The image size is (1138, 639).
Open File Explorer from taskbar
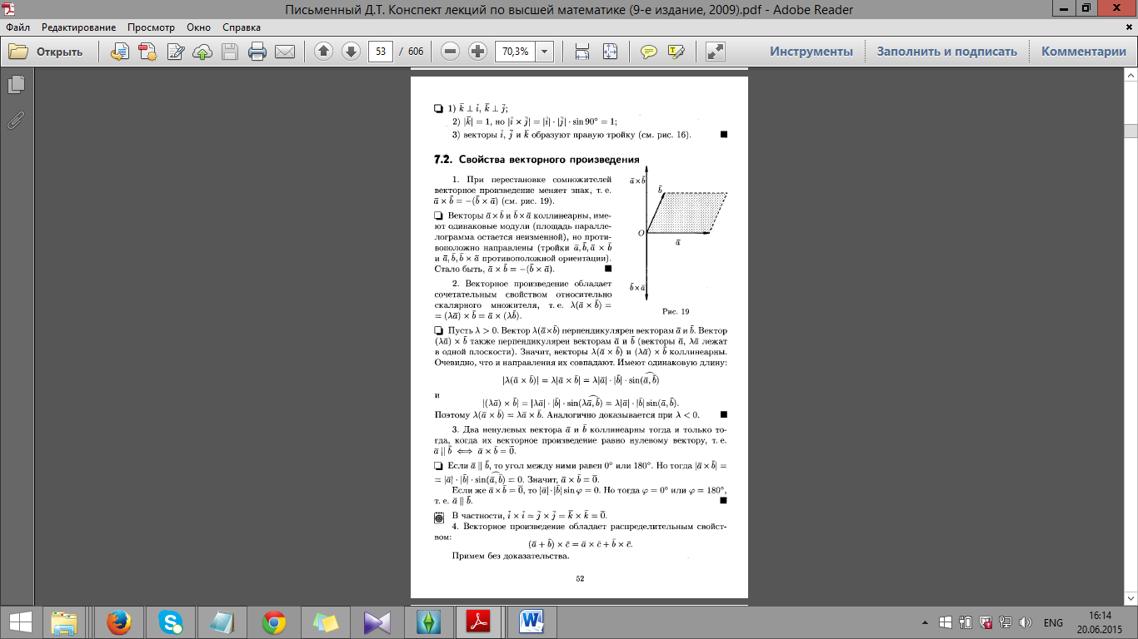pyautogui.click(x=64, y=622)
